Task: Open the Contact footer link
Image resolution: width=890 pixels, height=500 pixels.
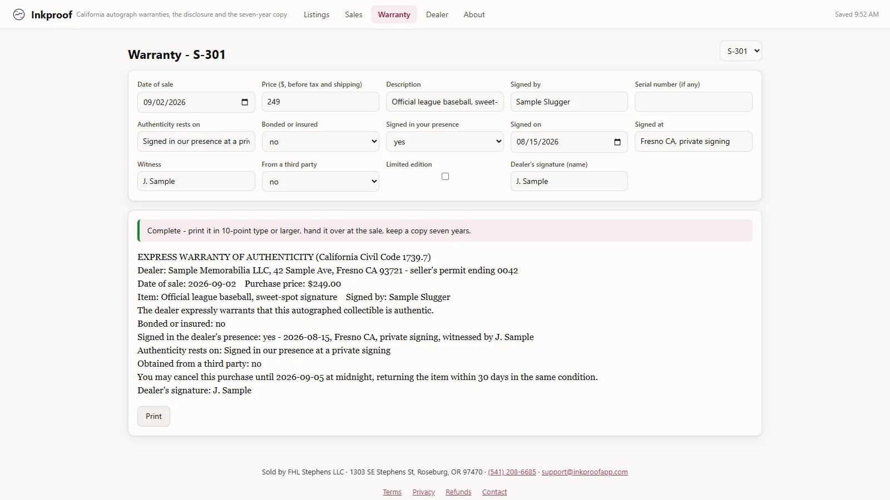Action: [495, 492]
